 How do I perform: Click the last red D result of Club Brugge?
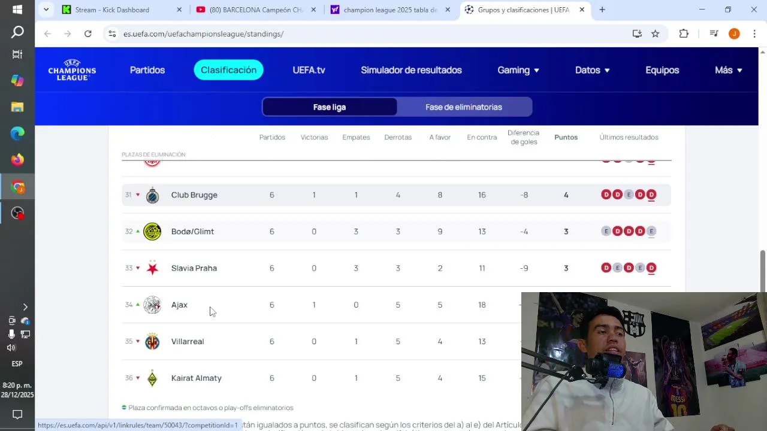click(651, 195)
